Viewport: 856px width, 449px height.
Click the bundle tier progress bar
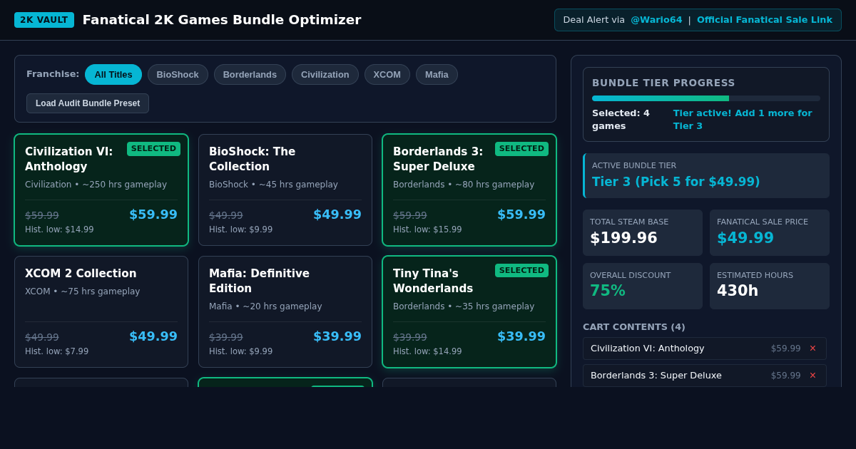tap(706, 98)
